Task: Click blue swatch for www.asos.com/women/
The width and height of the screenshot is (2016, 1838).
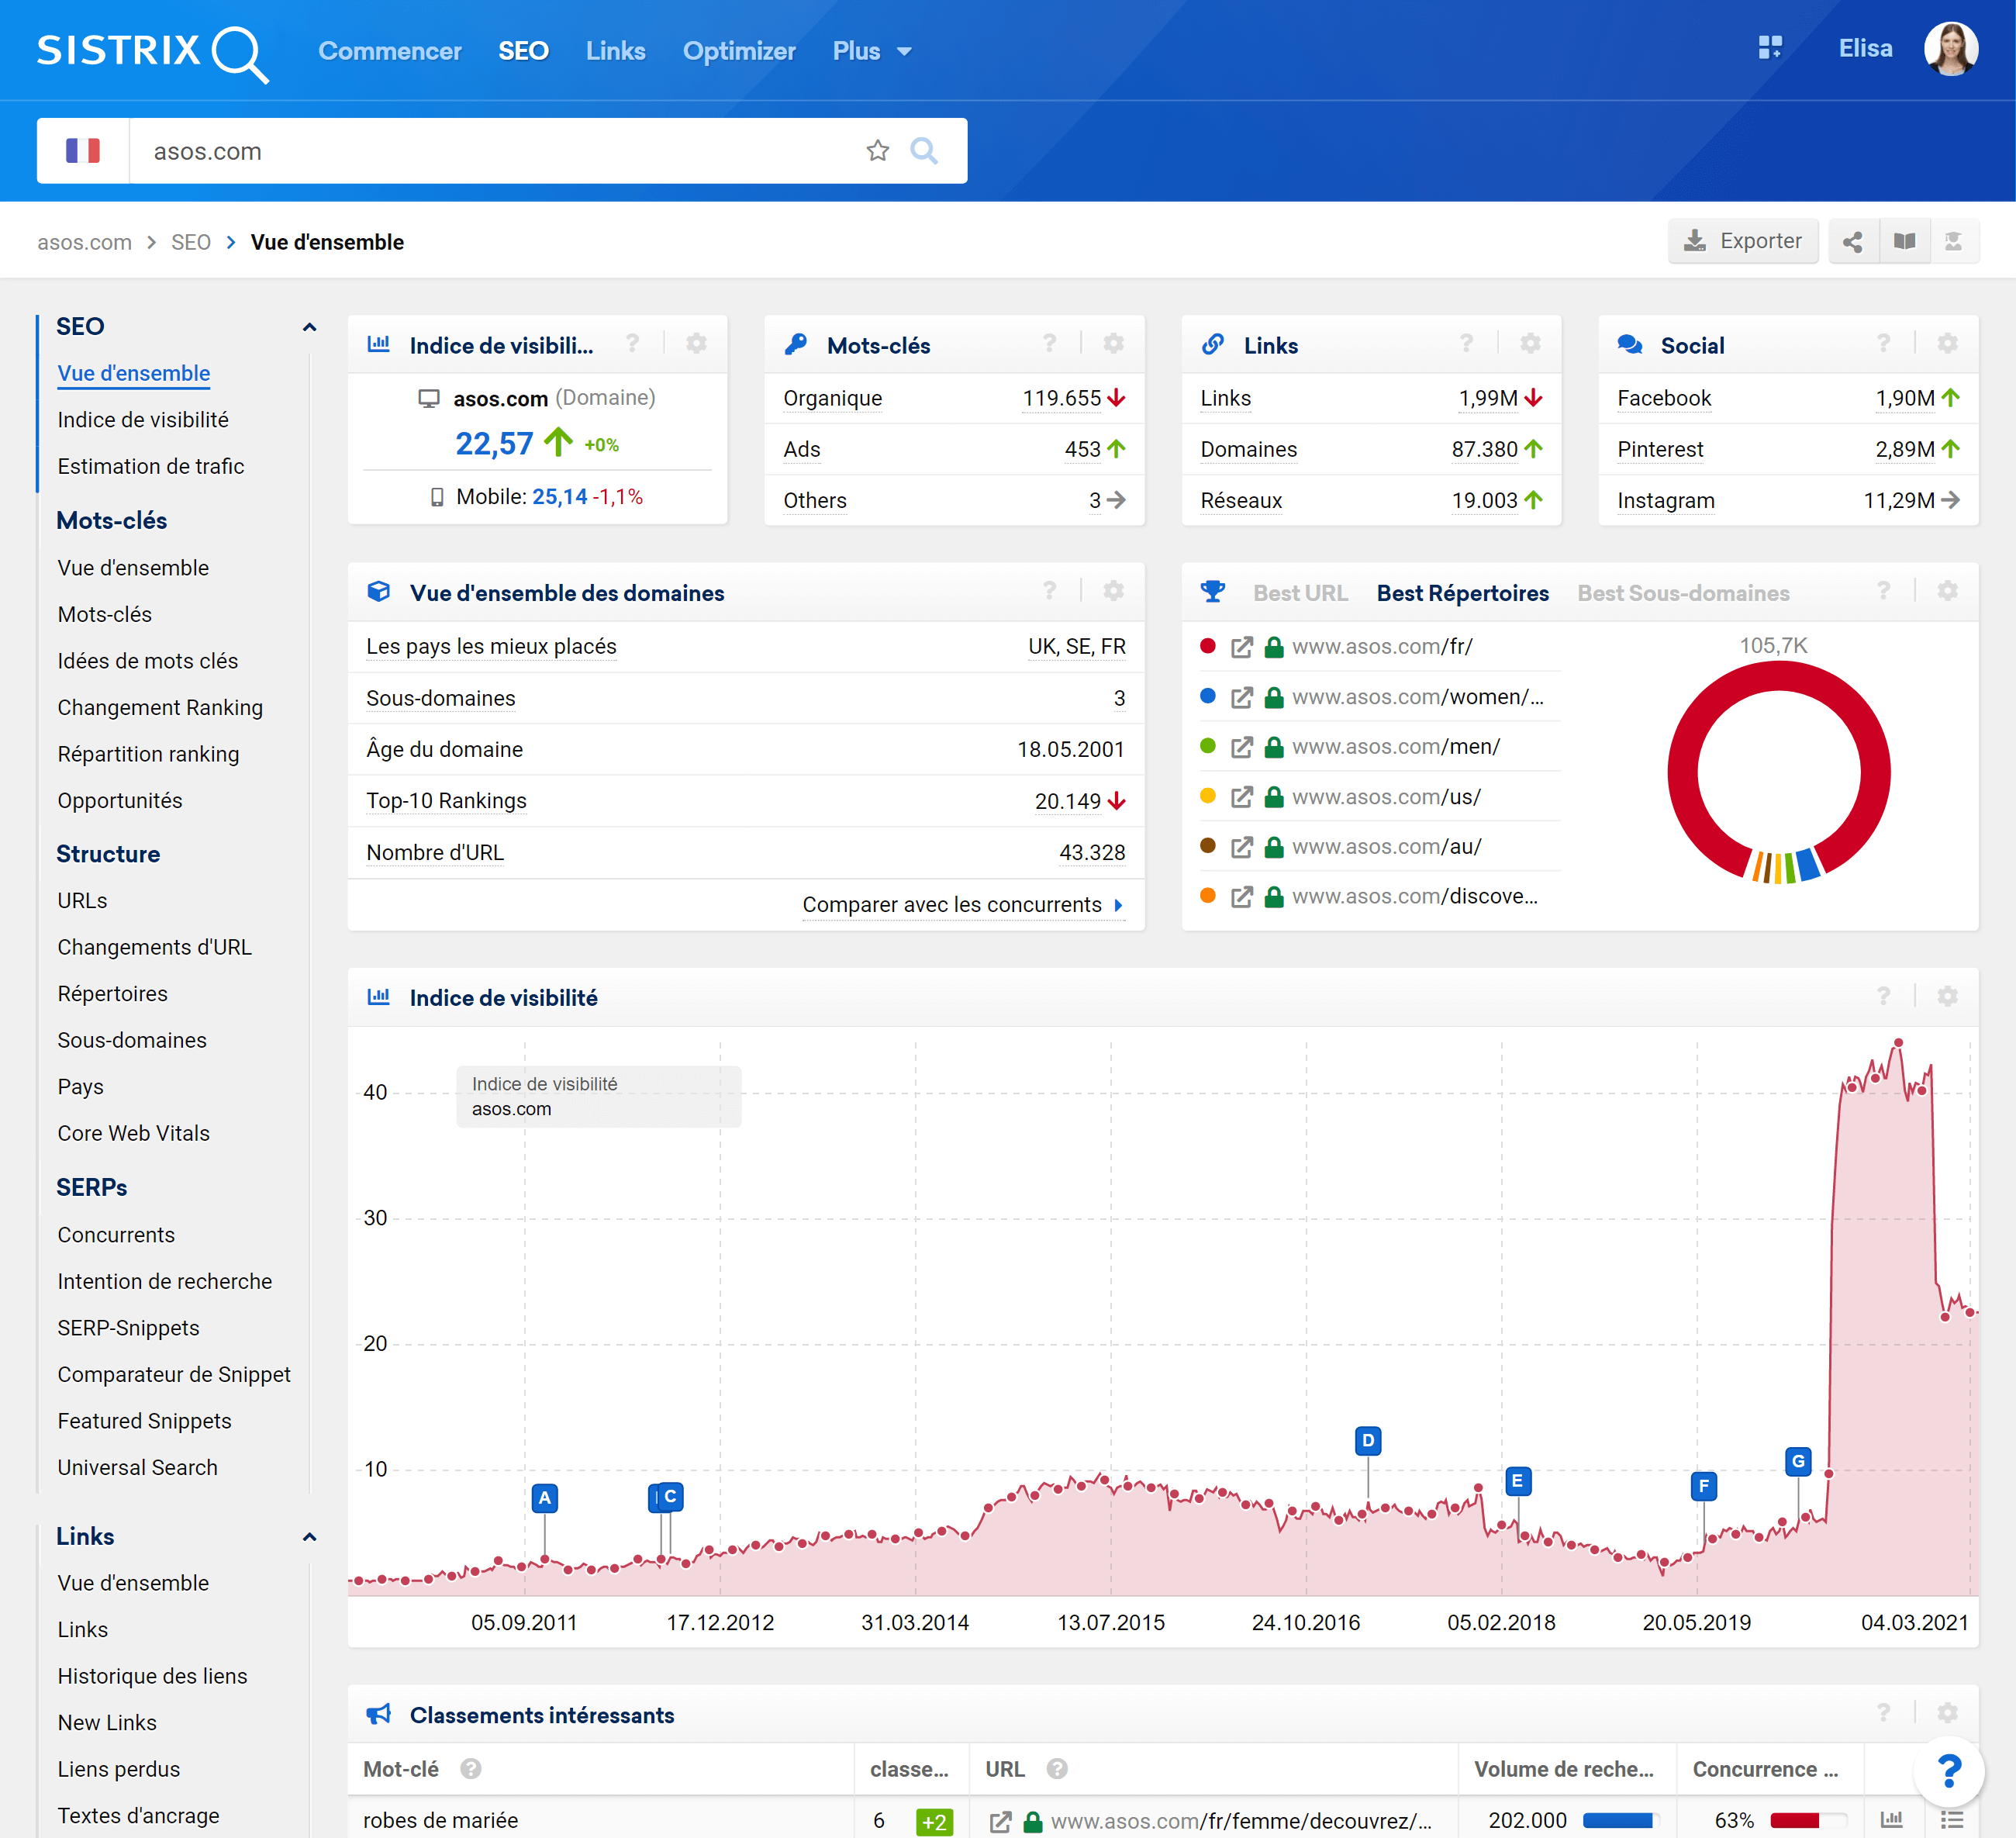Action: (x=1207, y=696)
